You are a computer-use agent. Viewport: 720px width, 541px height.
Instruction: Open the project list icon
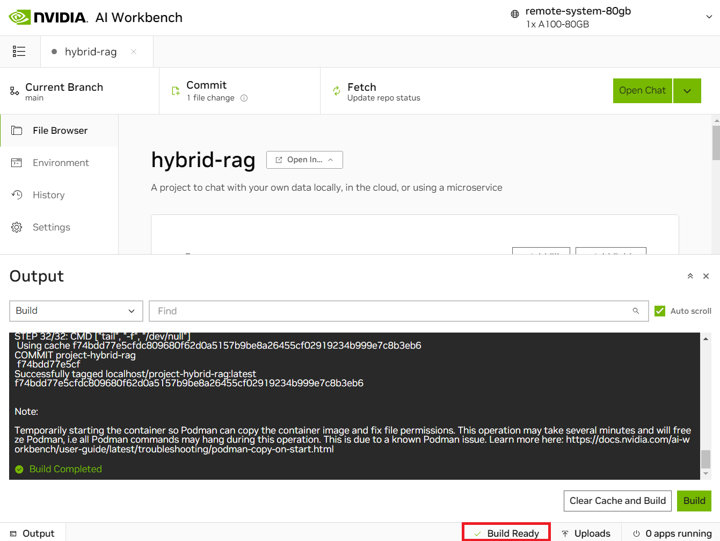(x=19, y=52)
